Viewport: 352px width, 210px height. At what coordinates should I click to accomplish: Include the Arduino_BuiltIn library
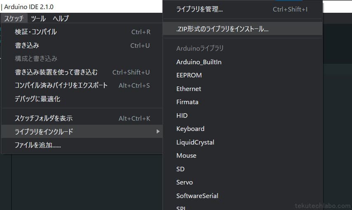243,62
